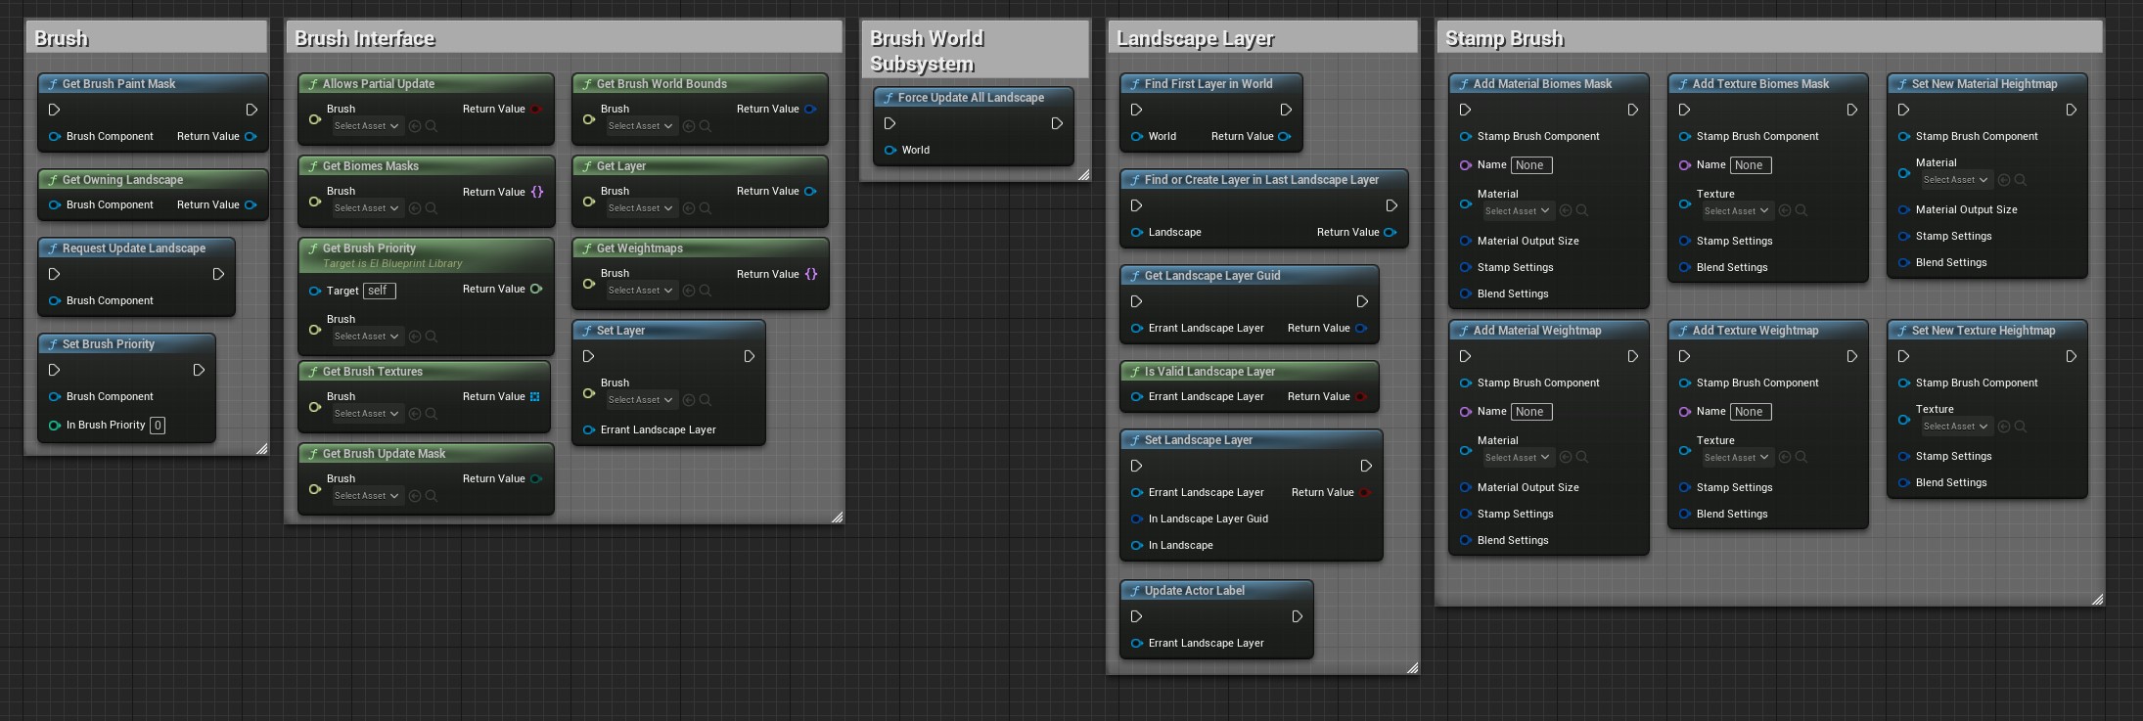Click use-selected arrow in Set New Material Heightmap
Viewport: 2143px width, 721px height.
pyautogui.click(x=2004, y=180)
